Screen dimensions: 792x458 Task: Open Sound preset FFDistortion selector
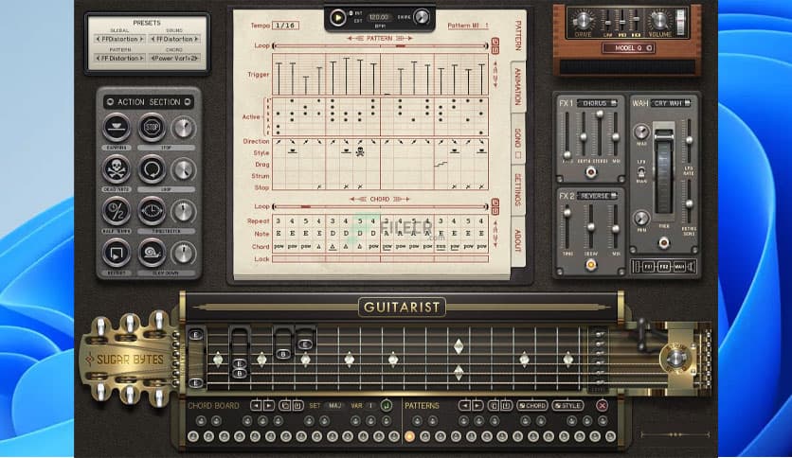click(174, 39)
